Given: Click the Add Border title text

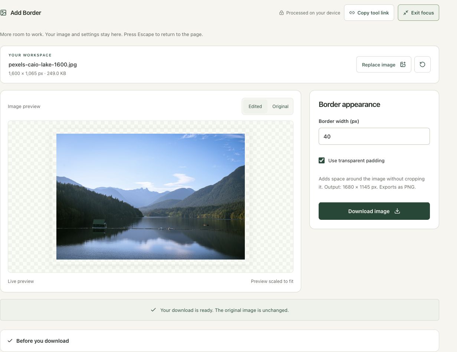Looking at the screenshot, I should click(26, 13).
